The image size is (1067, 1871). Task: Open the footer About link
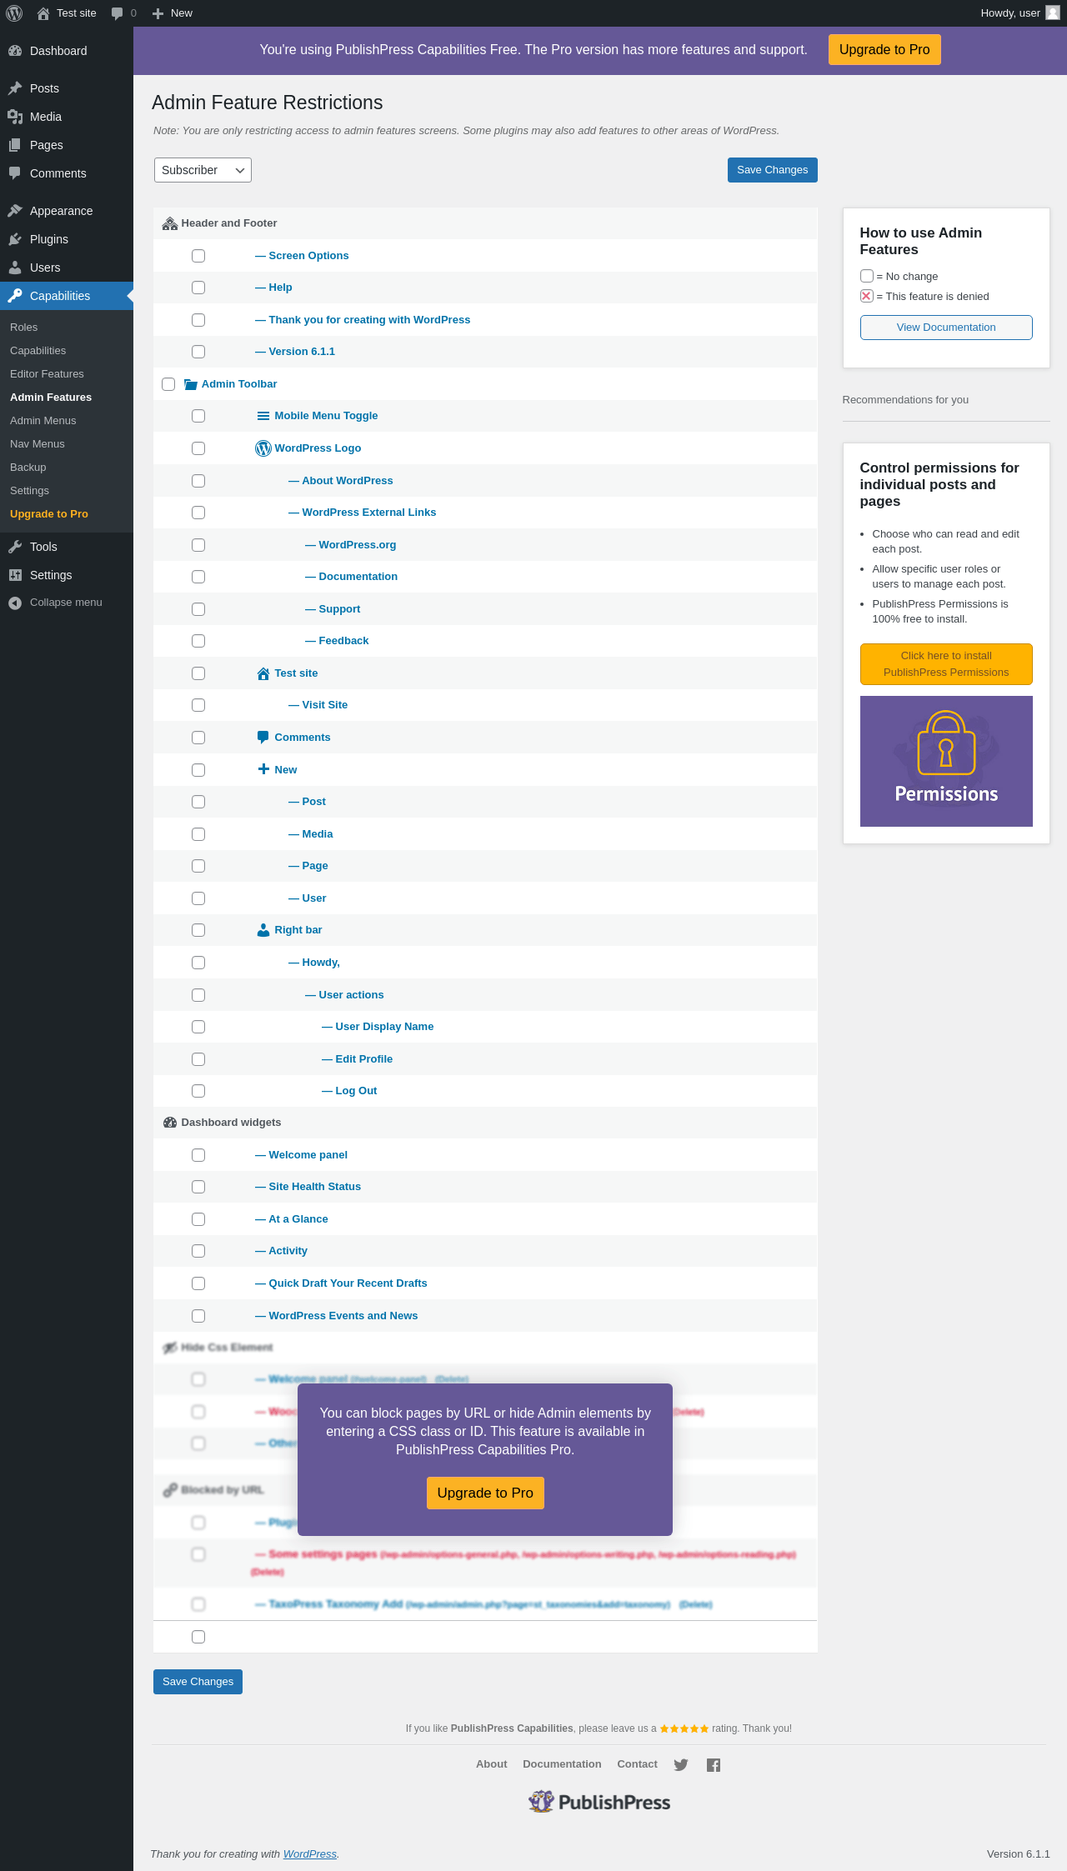pyautogui.click(x=492, y=1764)
